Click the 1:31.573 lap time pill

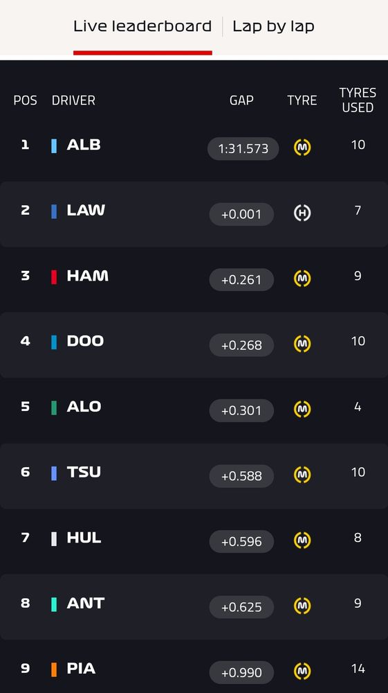coord(243,148)
